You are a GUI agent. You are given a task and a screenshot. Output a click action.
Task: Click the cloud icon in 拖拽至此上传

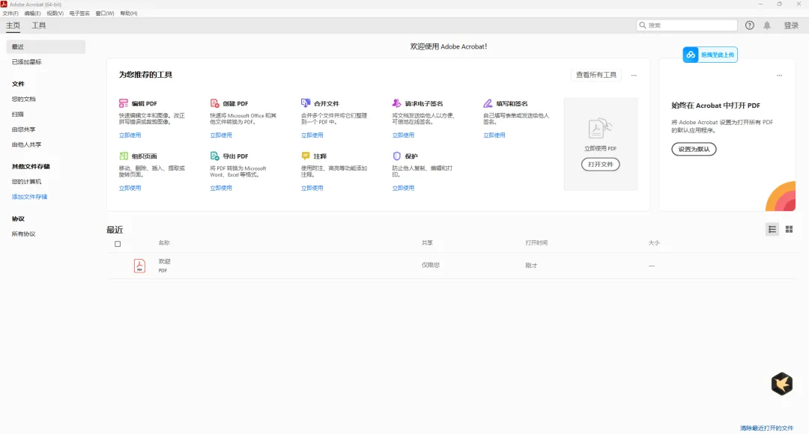[x=691, y=55]
